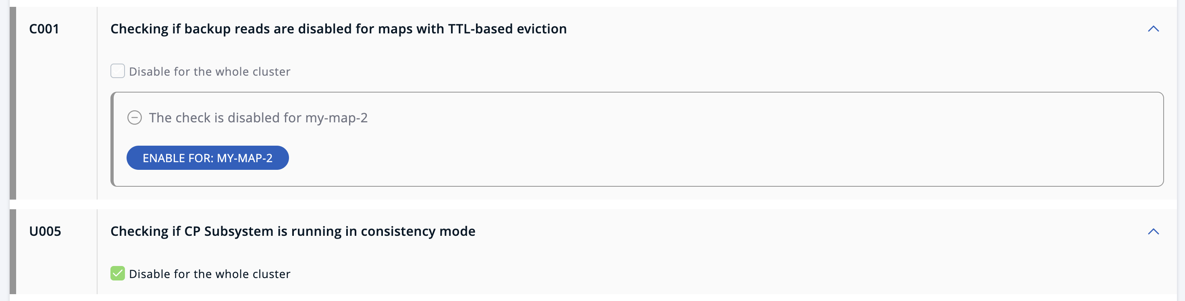Click the text 'The check is disabled for my-map-2'
1185x301 pixels.
point(258,118)
